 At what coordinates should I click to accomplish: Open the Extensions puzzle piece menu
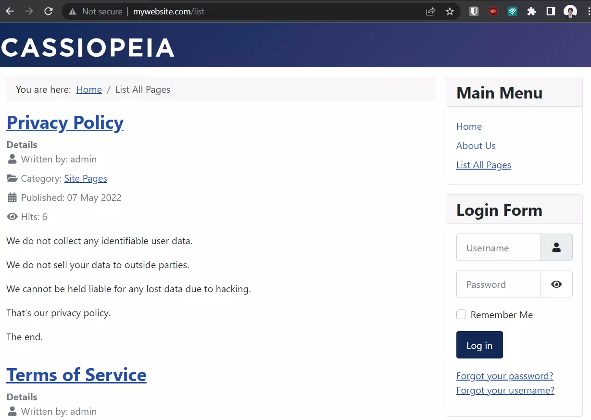[x=532, y=12]
